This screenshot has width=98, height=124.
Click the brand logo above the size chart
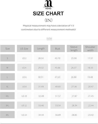click(x=48, y=5)
